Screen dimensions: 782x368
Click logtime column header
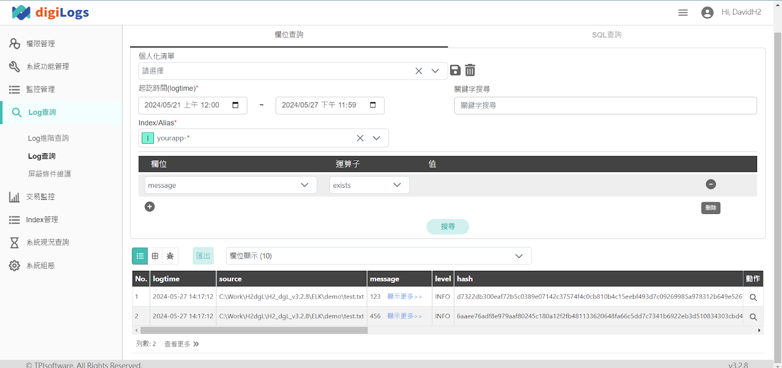pyautogui.click(x=183, y=279)
